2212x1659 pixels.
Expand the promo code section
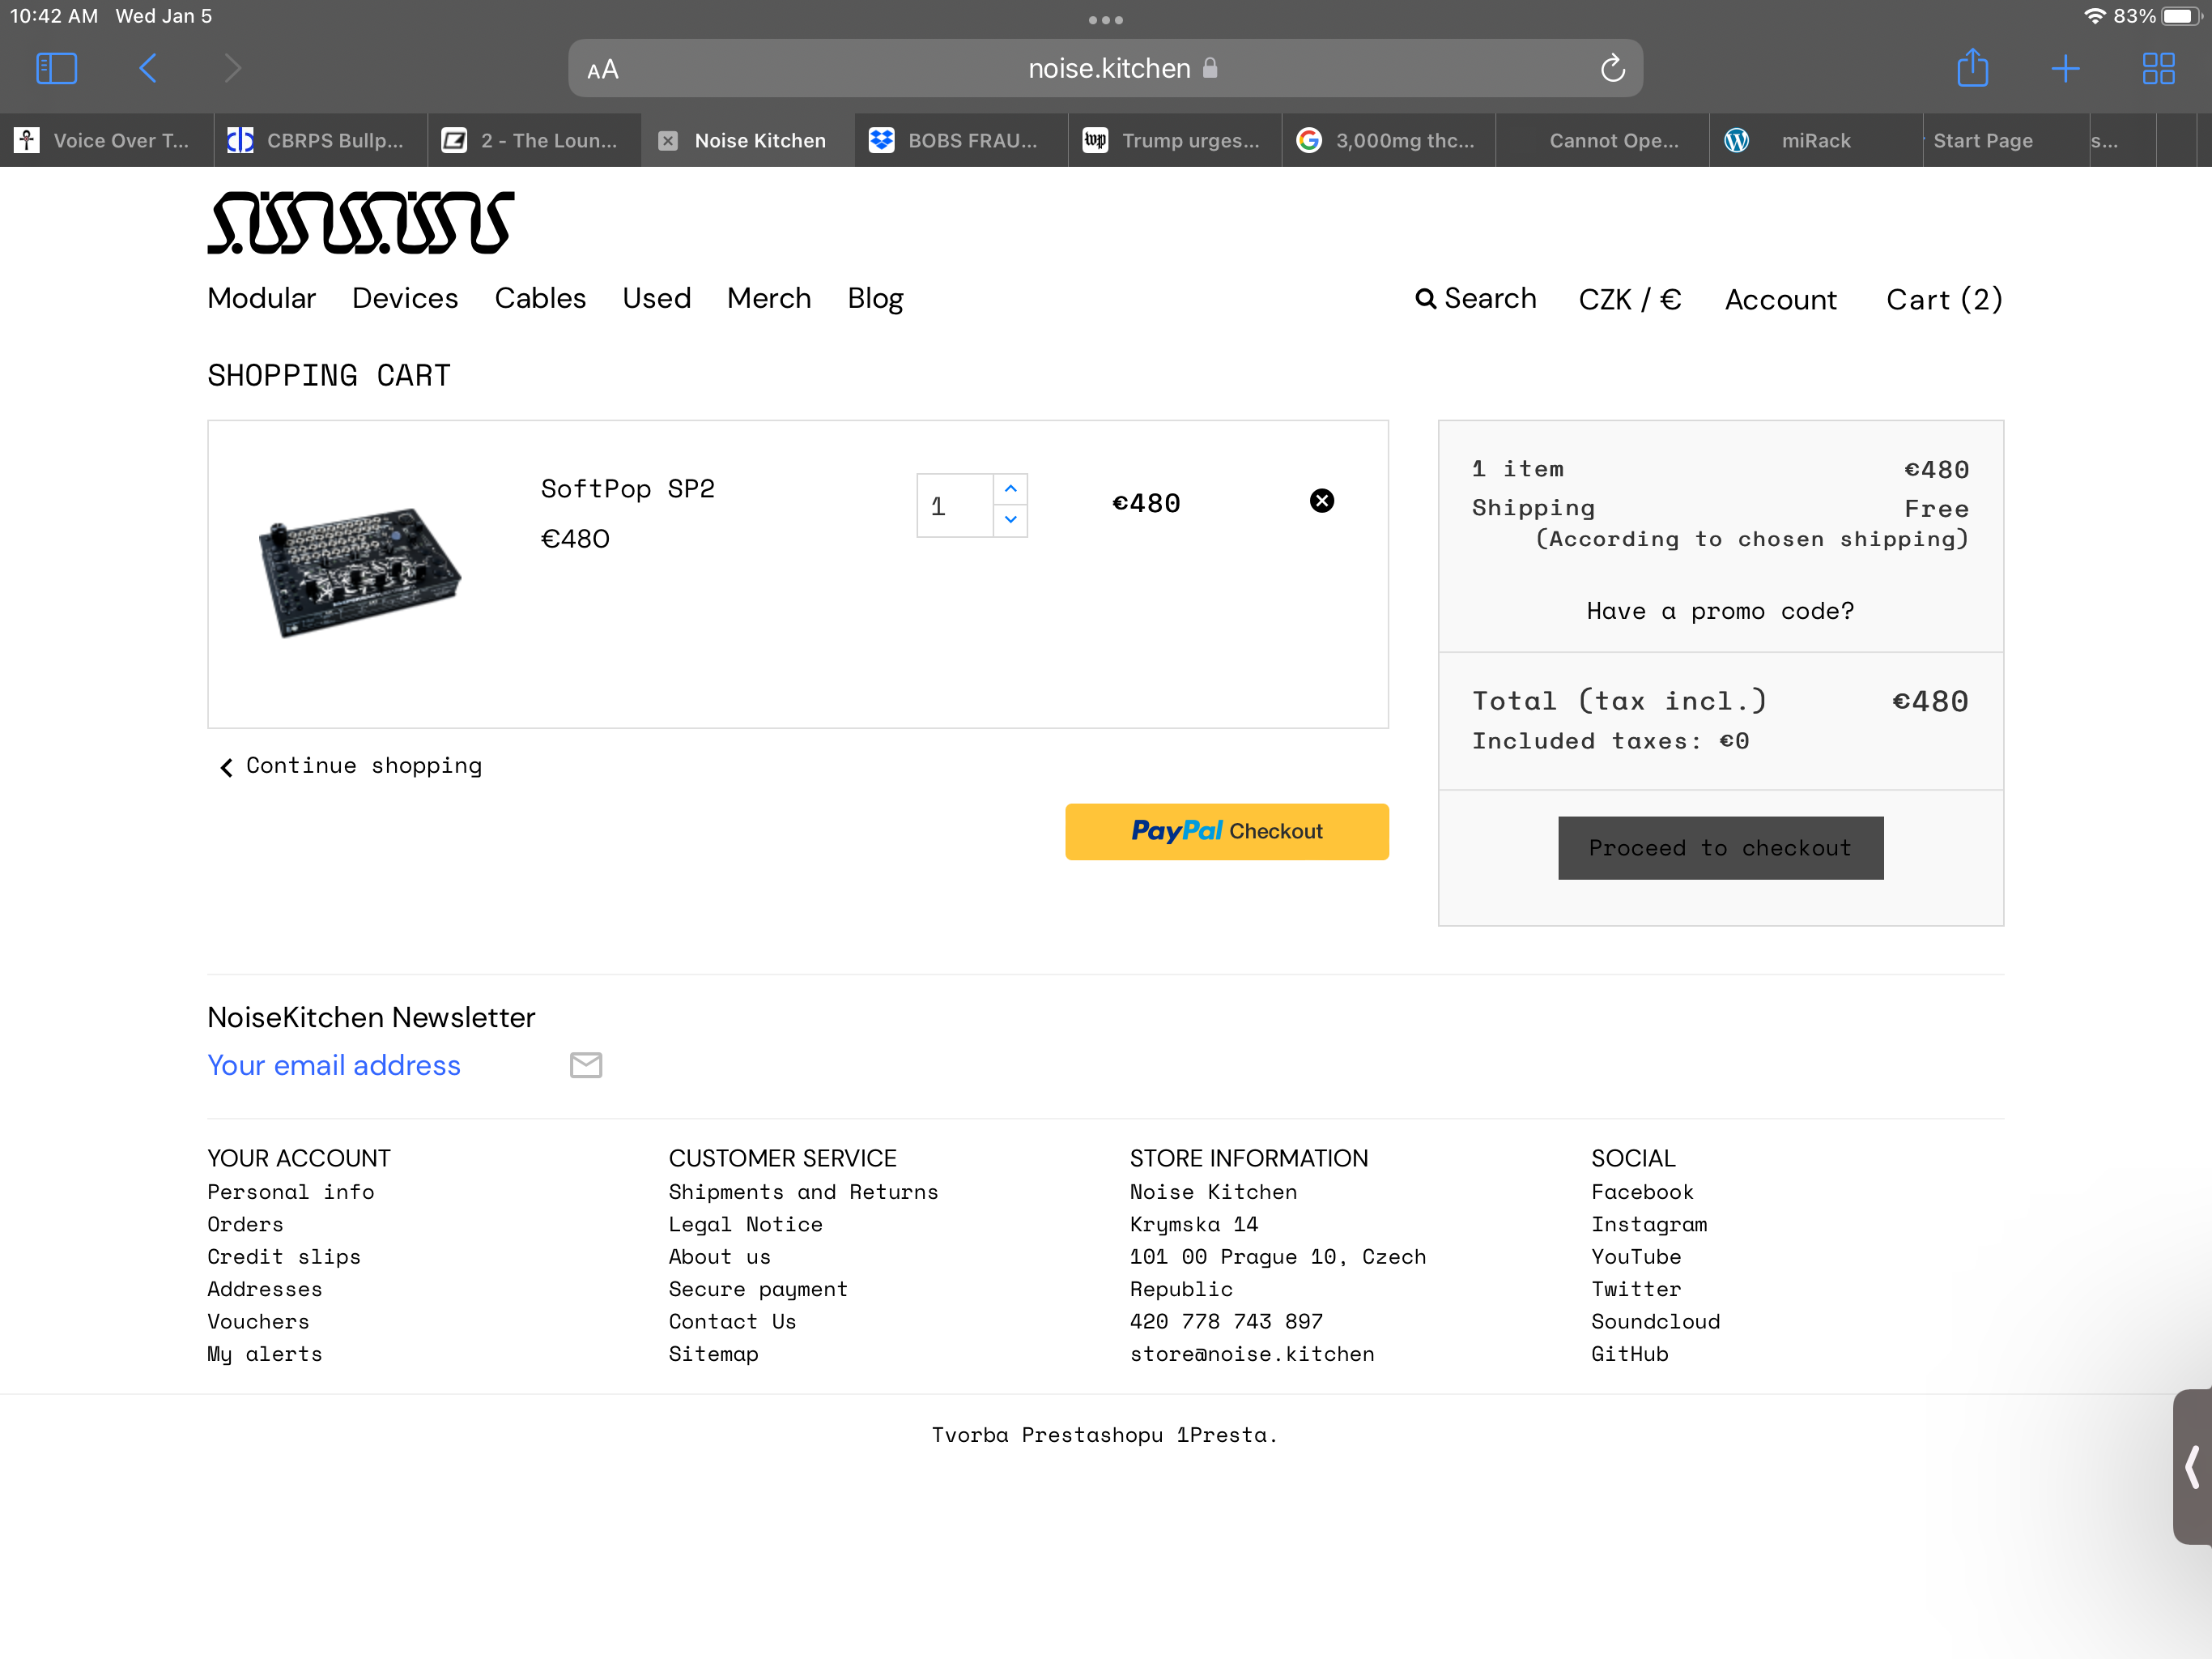(1719, 610)
